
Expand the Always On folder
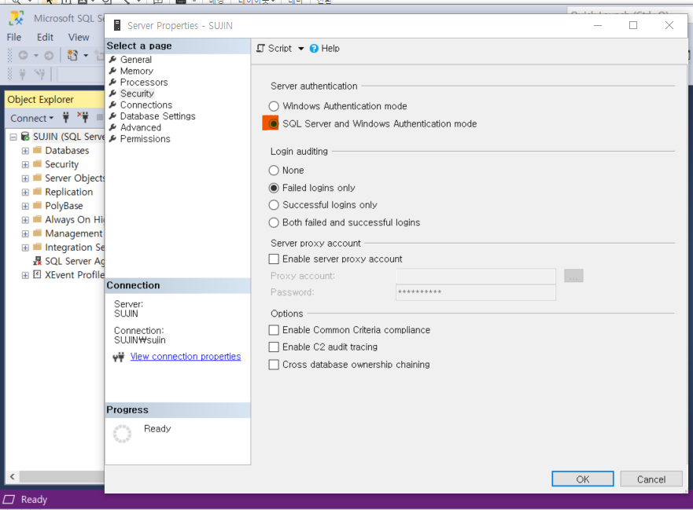pyautogui.click(x=25, y=220)
